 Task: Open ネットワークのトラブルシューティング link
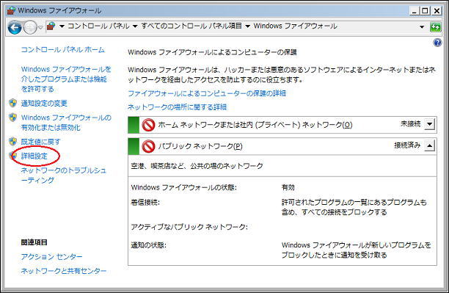click(x=64, y=176)
